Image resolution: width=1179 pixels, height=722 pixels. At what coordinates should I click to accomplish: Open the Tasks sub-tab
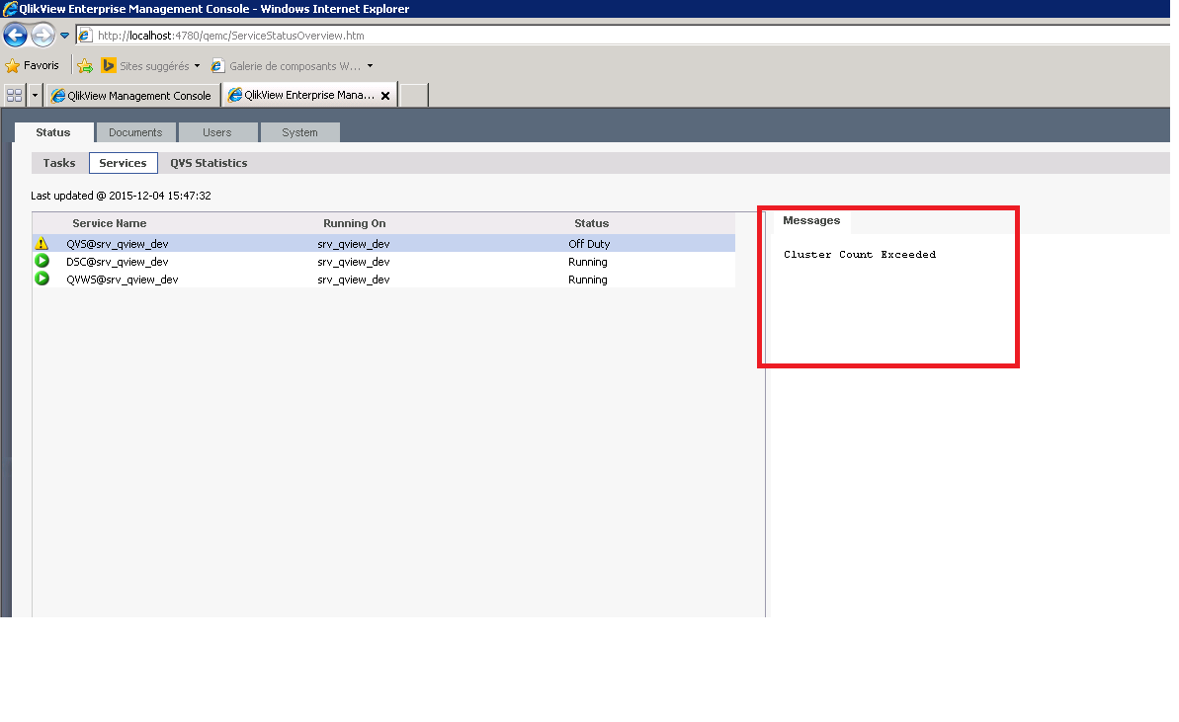point(59,163)
